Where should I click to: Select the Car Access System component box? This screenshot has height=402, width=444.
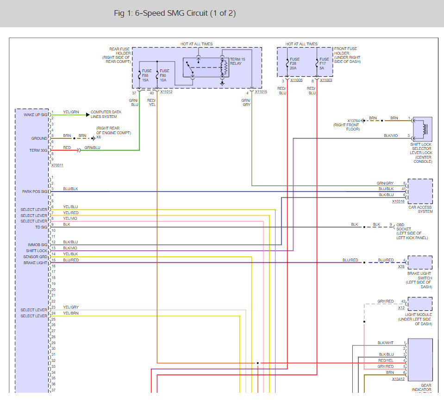(420, 192)
